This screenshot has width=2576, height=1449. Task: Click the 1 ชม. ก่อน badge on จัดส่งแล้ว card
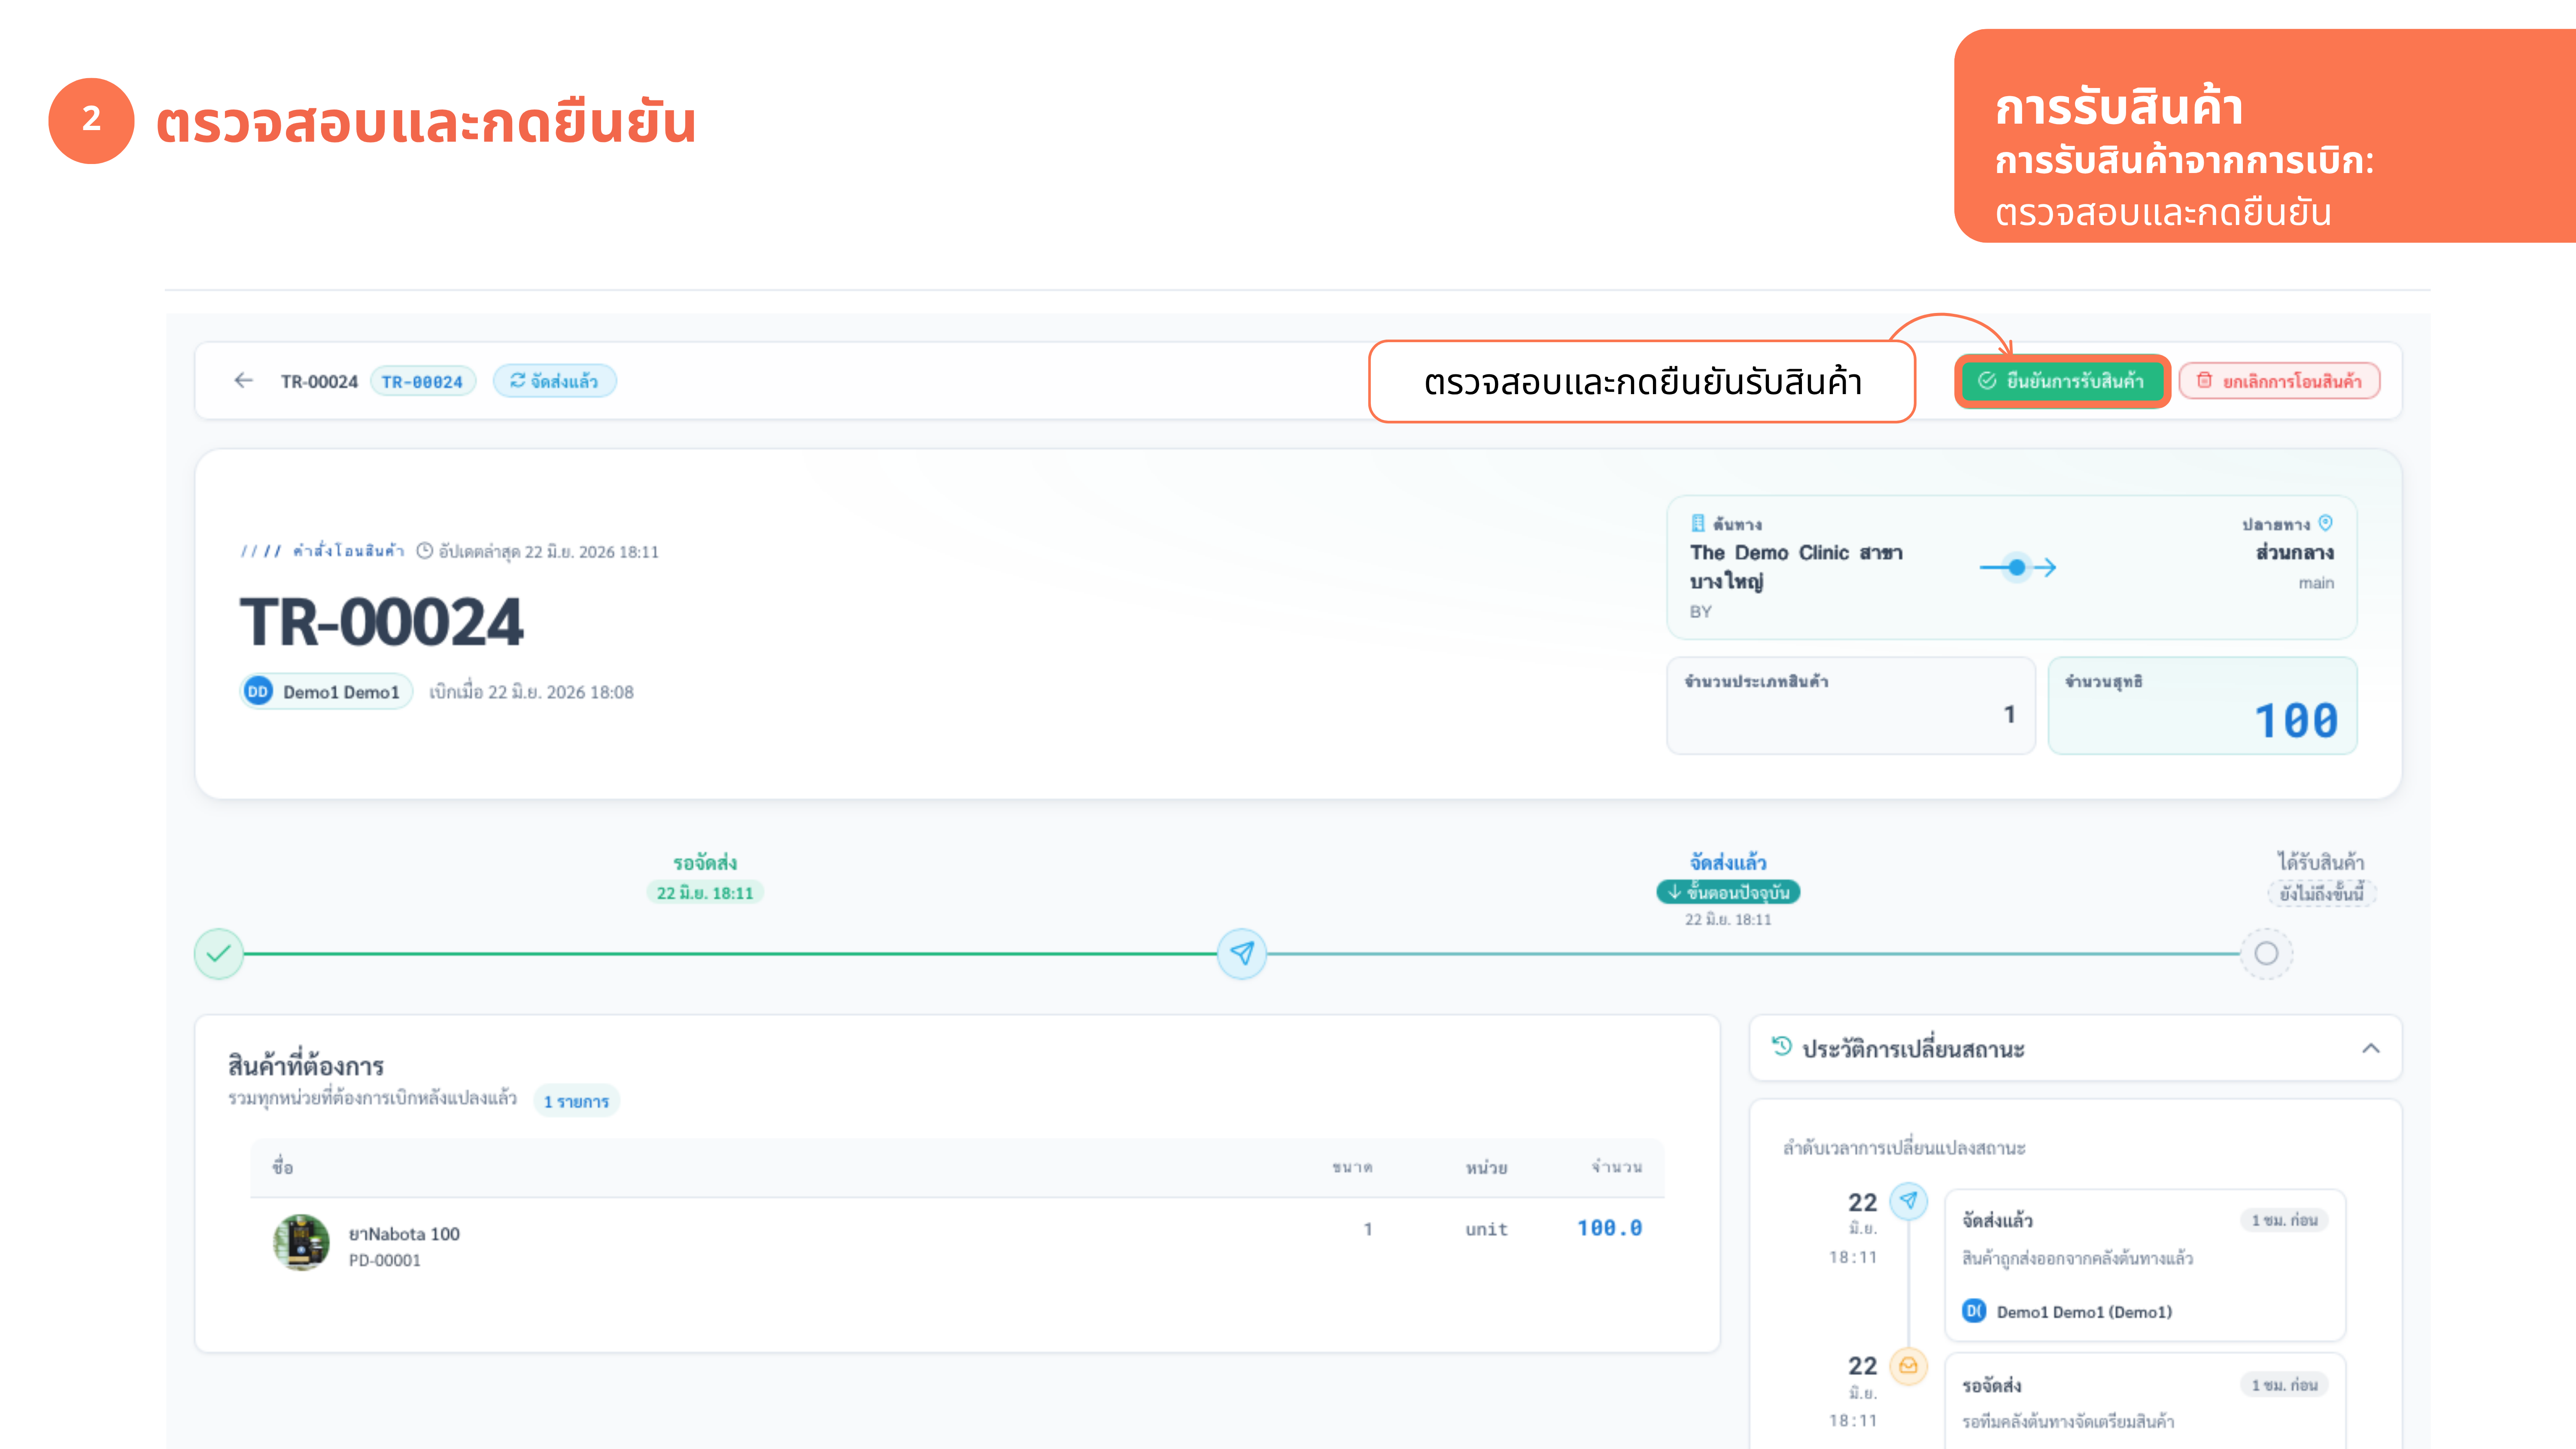click(x=2284, y=1220)
